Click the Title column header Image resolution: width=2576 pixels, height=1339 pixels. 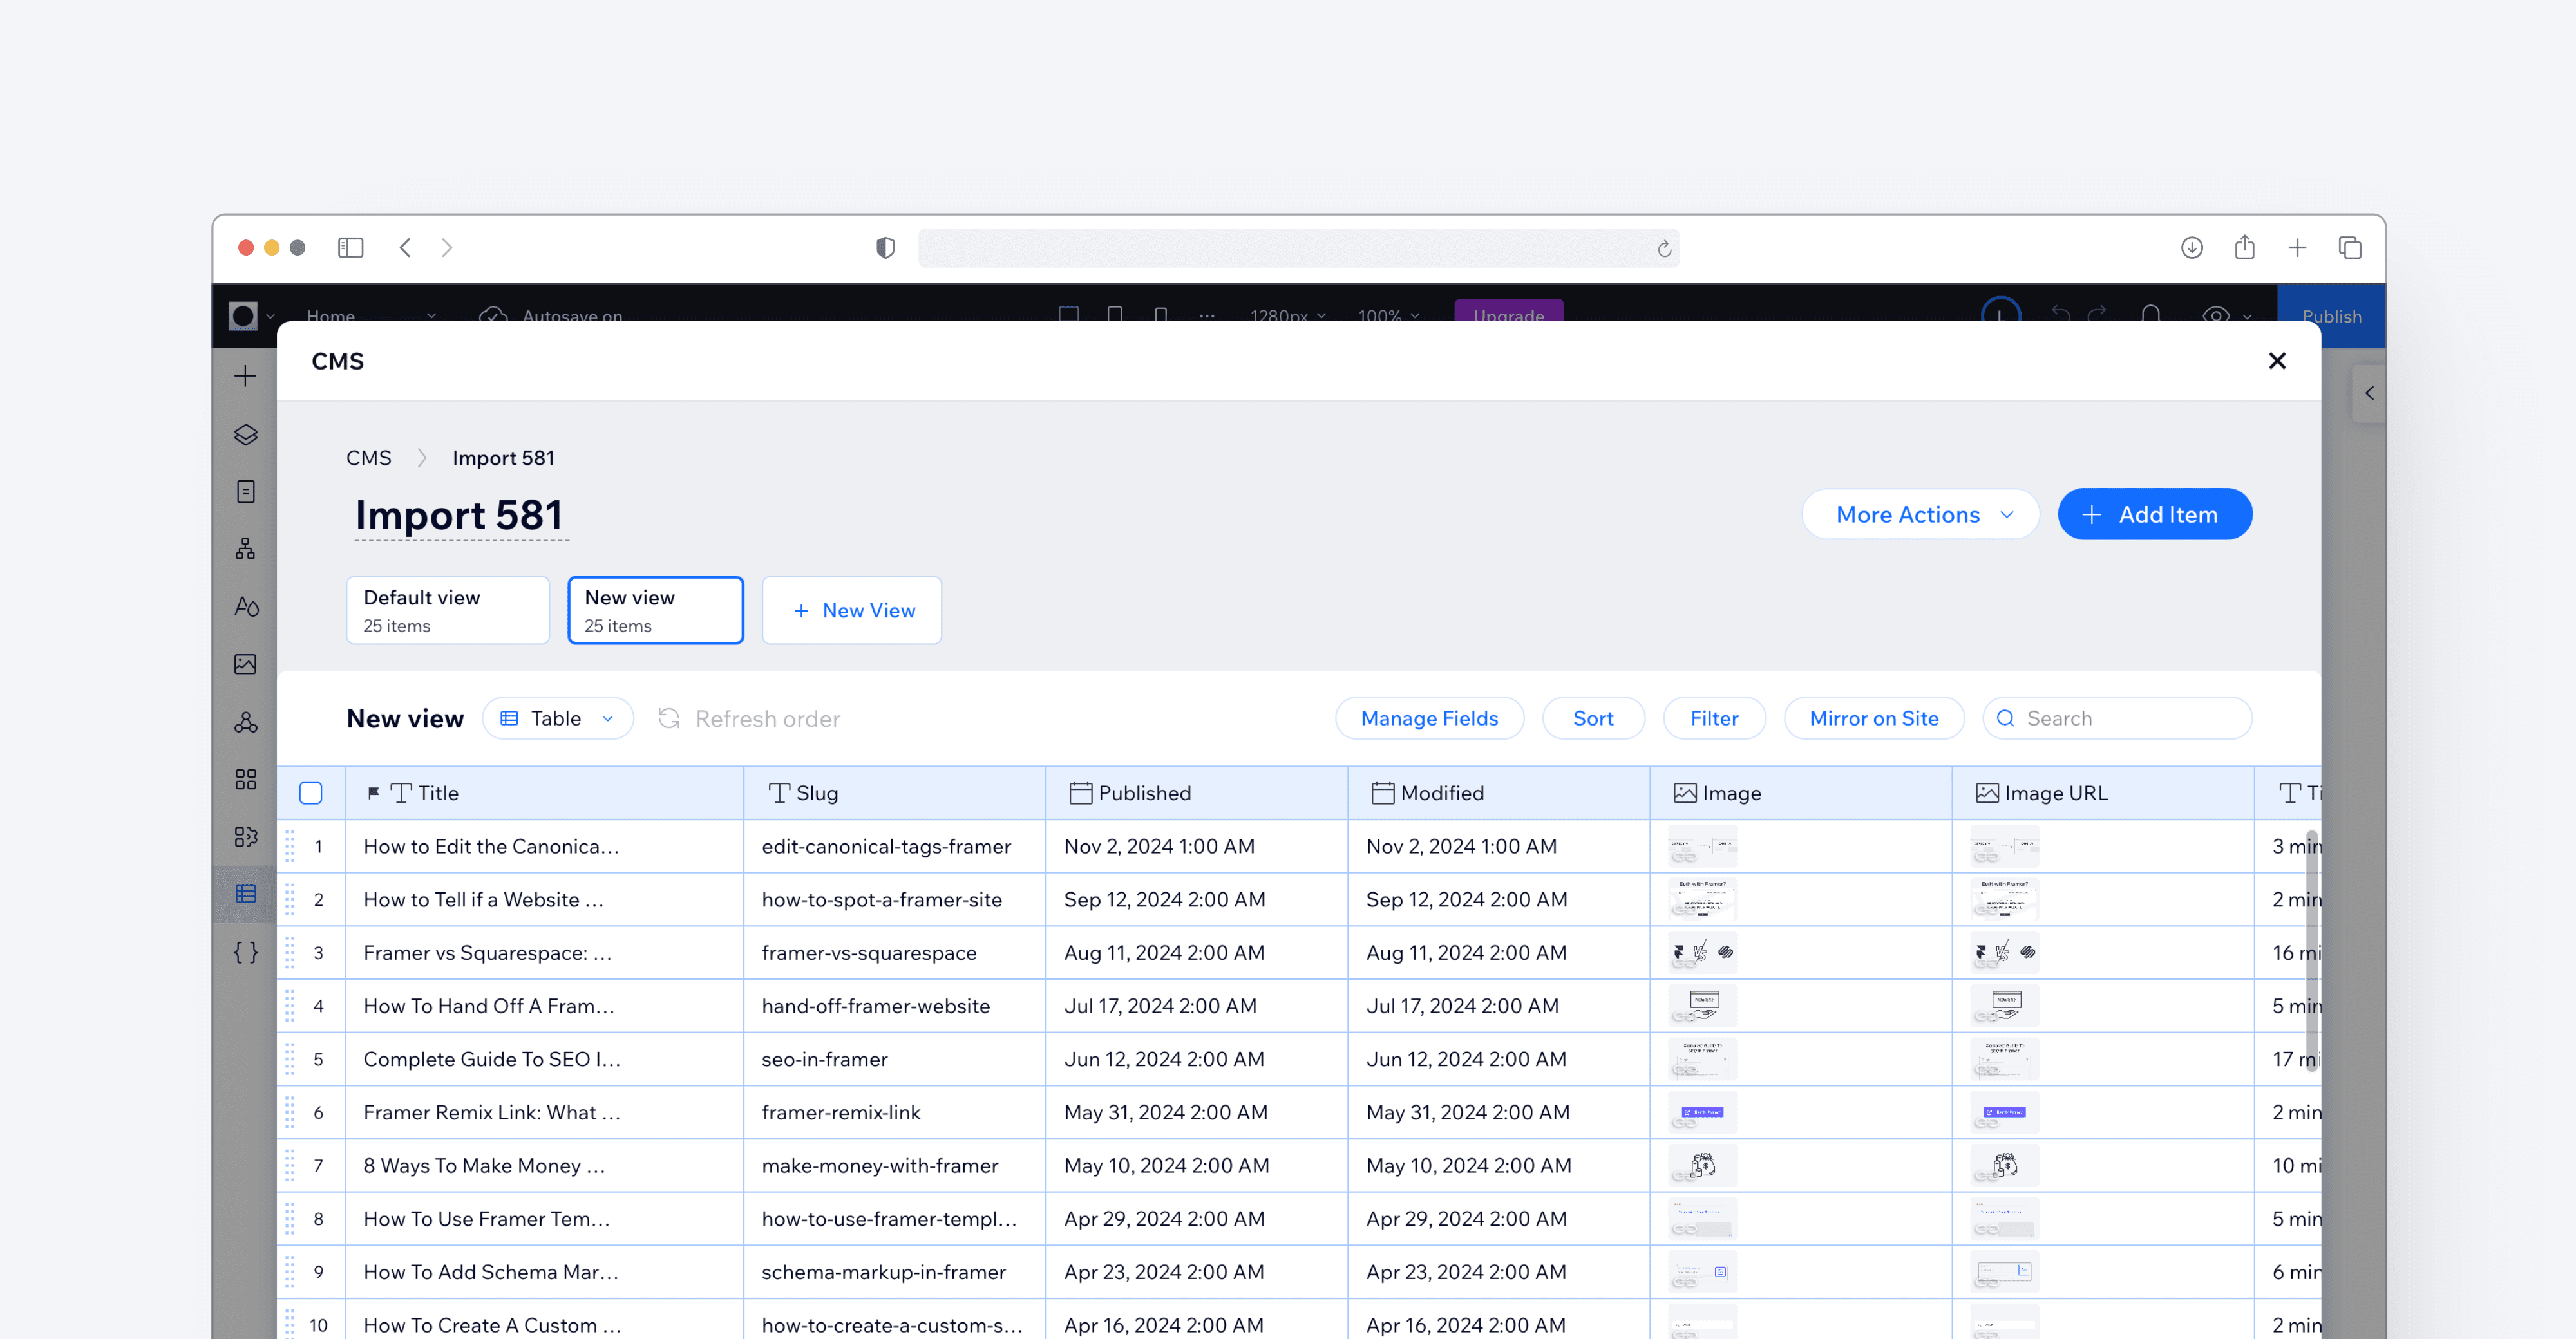click(x=544, y=793)
